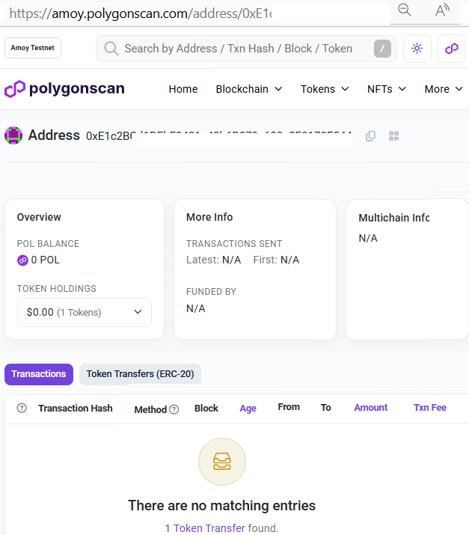Click the Method column help icon
469x535 pixels.
[174, 409]
